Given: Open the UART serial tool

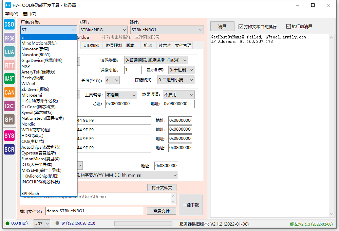Looking at the screenshot, I should [x=9, y=79].
